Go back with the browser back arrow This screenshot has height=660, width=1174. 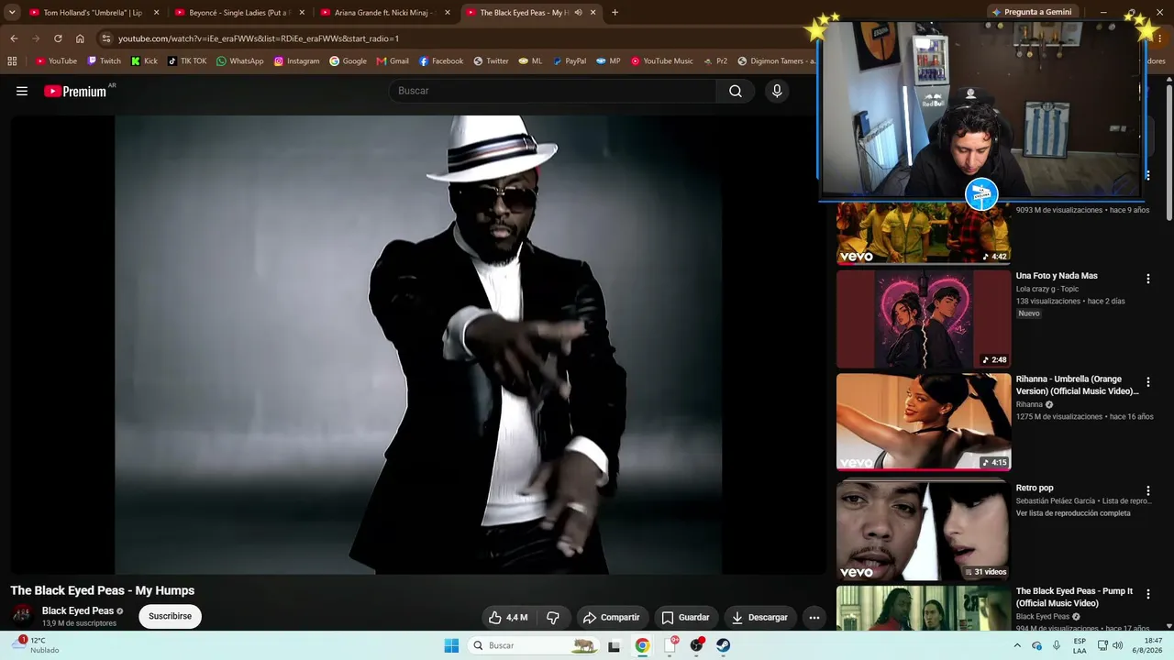click(x=14, y=38)
